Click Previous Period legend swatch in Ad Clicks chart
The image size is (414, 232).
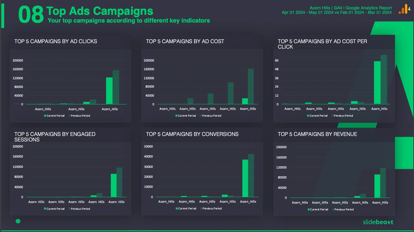click(69, 116)
